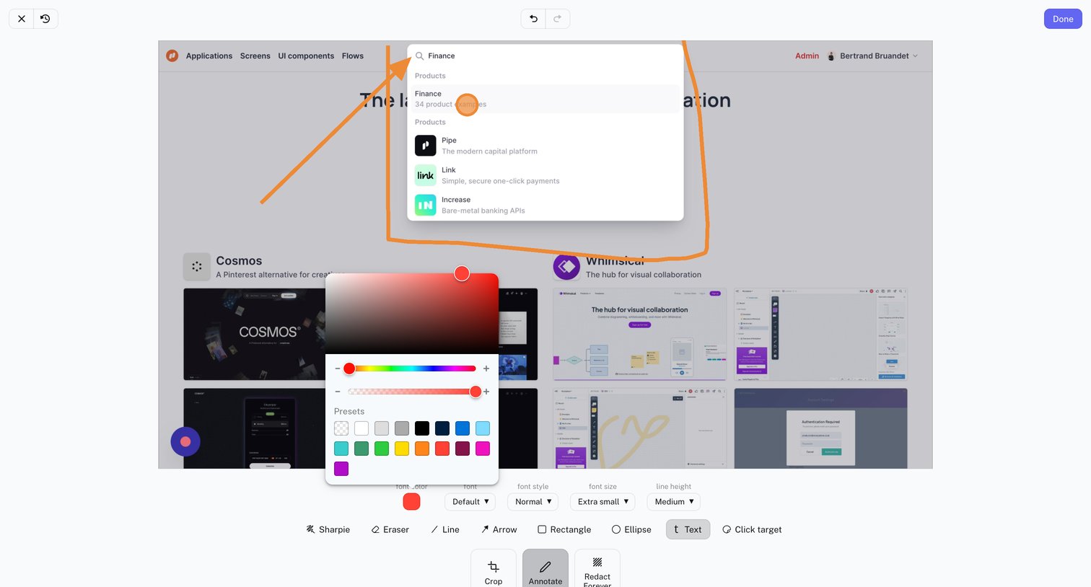Click the redo arrow button
The width and height of the screenshot is (1091, 587).
(x=558, y=19)
